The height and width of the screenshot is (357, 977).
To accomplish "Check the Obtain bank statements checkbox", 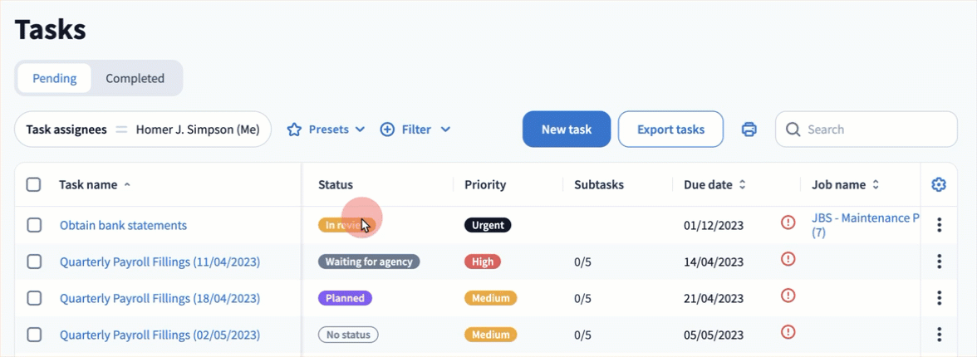I will tap(34, 225).
